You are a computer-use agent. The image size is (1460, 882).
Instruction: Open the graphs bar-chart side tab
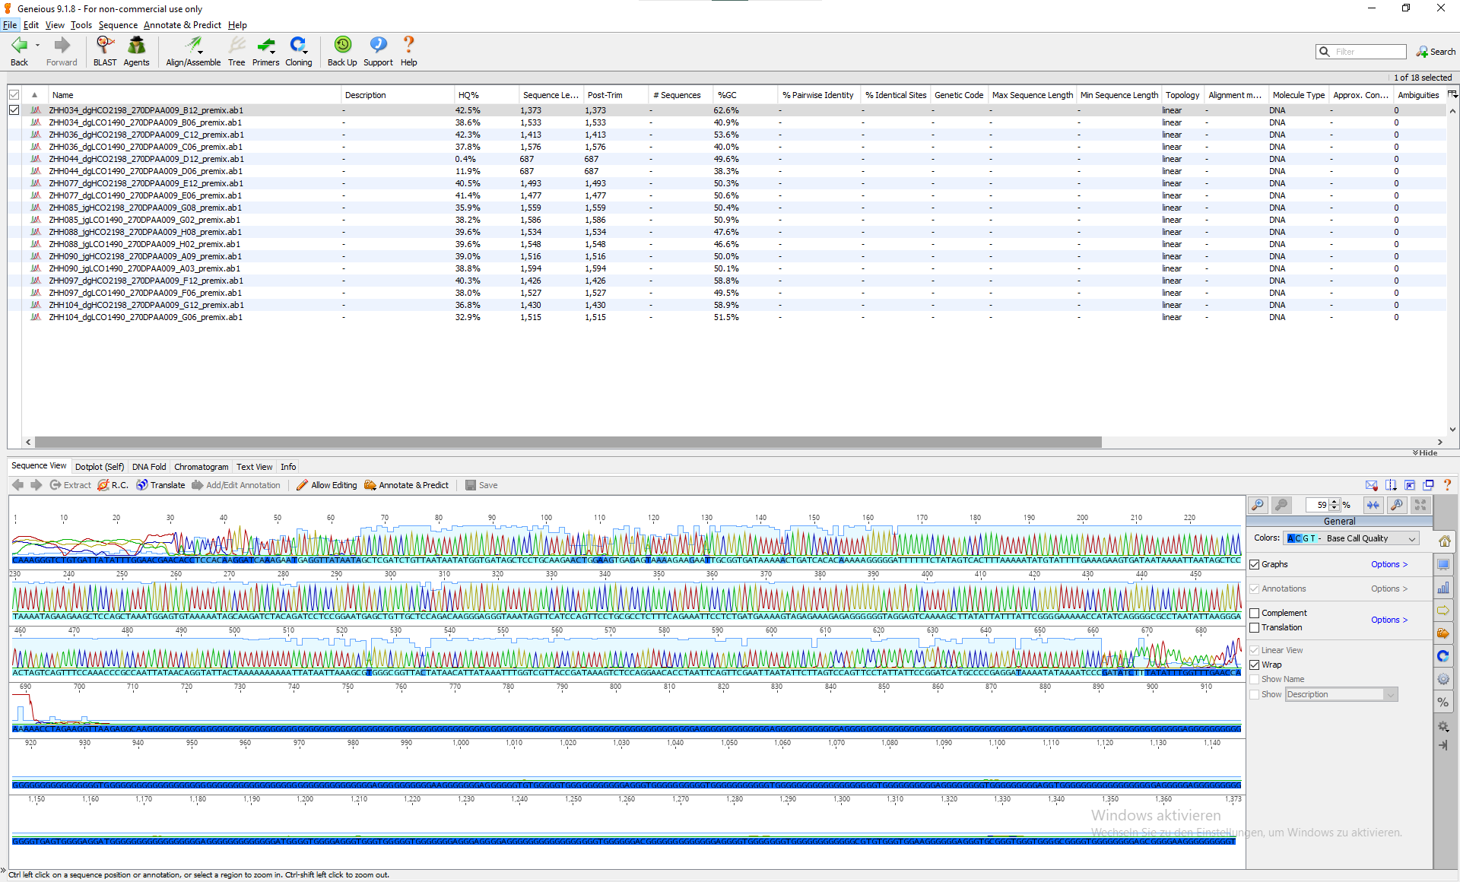pyautogui.click(x=1443, y=588)
